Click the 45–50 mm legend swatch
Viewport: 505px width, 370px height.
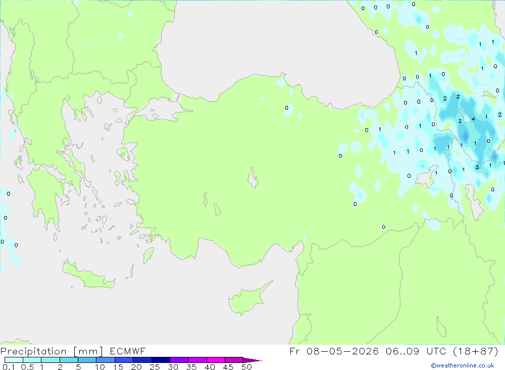click(x=234, y=360)
